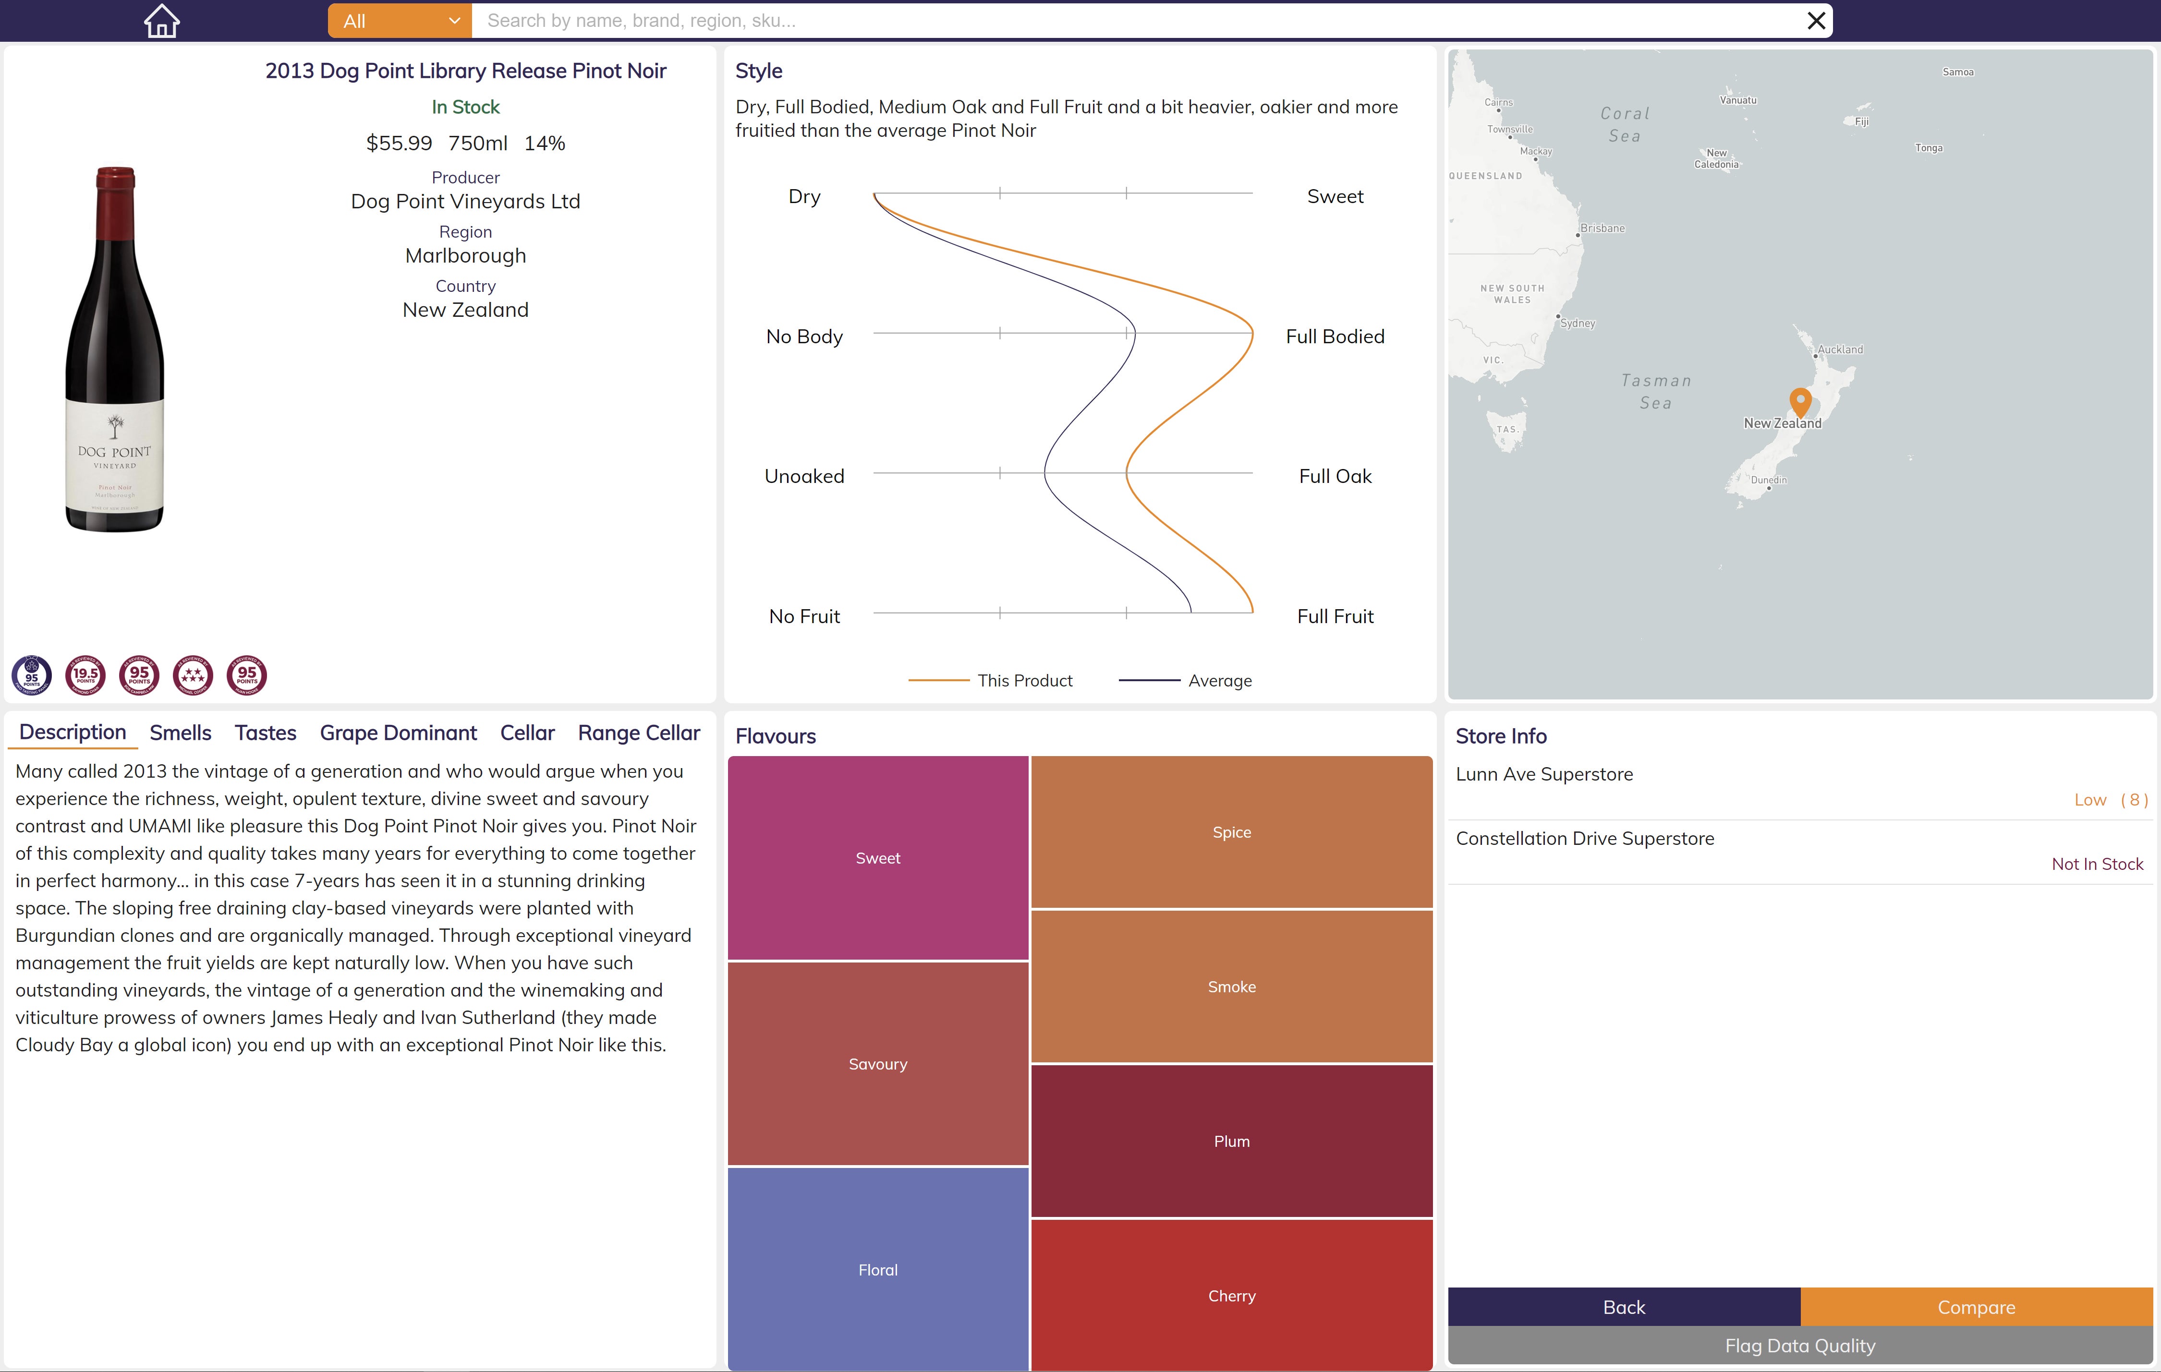Click the Dunedin label on the map
Screen dimensions: 2161x1372
tap(1768, 480)
